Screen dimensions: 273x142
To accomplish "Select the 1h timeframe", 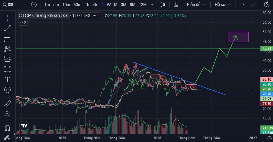I will pyautogui.click(x=87, y=5).
